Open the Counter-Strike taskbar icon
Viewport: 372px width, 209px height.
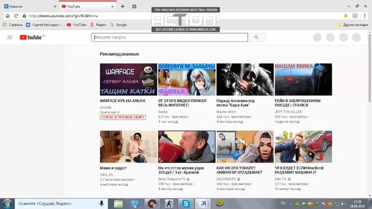click(169, 204)
